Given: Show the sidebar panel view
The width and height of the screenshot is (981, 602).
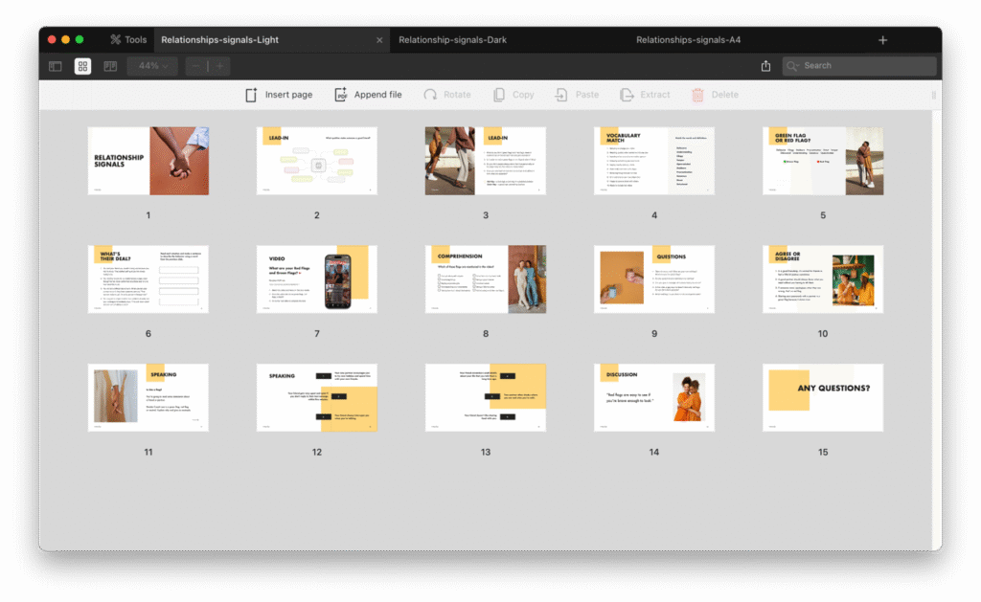Looking at the screenshot, I should (x=56, y=66).
